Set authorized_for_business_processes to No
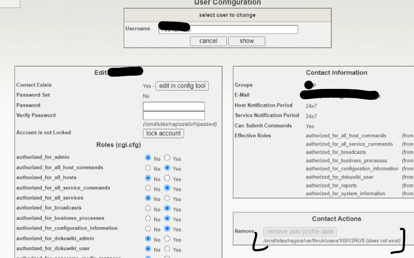 148,219
